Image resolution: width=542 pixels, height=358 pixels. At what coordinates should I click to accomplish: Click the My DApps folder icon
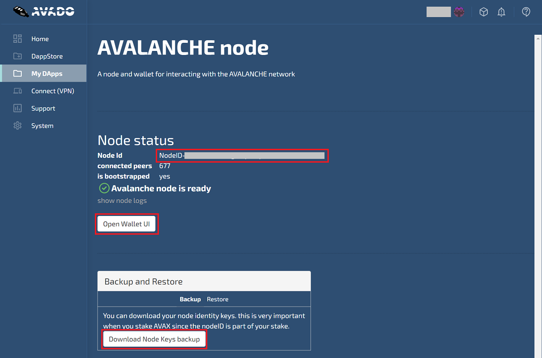coord(18,73)
